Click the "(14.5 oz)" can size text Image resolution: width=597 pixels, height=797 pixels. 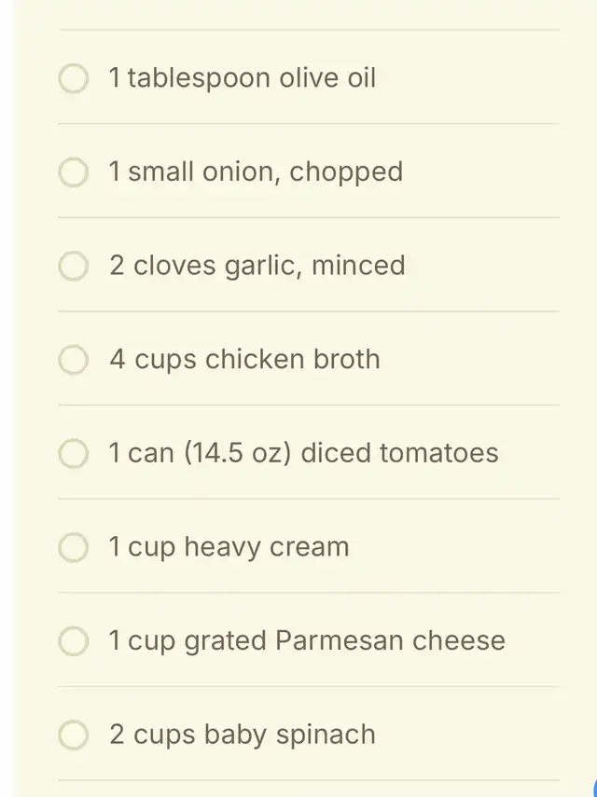238,453
